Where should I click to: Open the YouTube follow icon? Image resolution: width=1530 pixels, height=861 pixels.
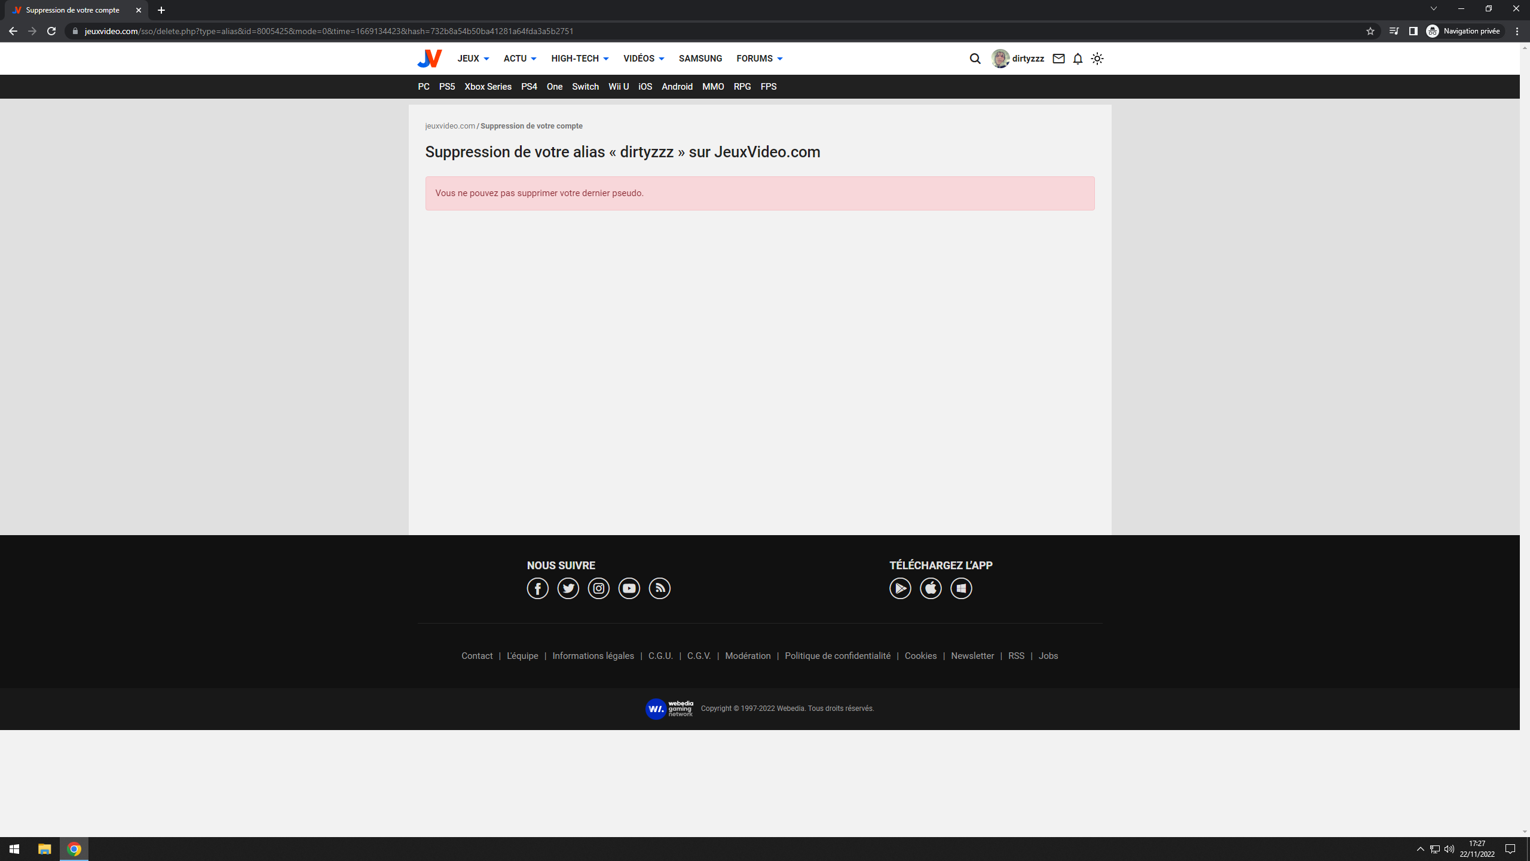point(629,588)
